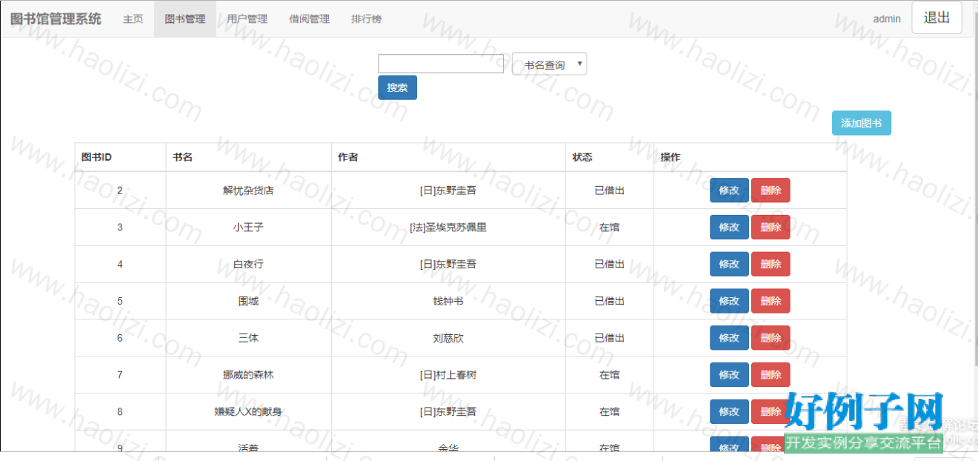This screenshot has height=461, width=978.
Task: Go to 用户管理 in navbar
Action: 247,19
